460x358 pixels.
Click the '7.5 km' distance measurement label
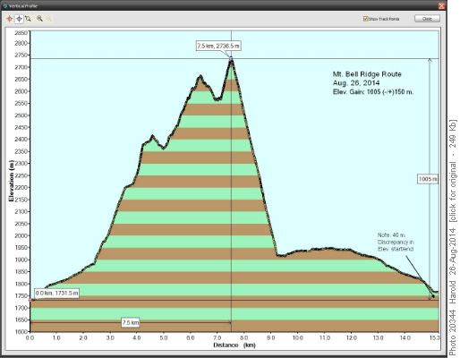[131, 322]
